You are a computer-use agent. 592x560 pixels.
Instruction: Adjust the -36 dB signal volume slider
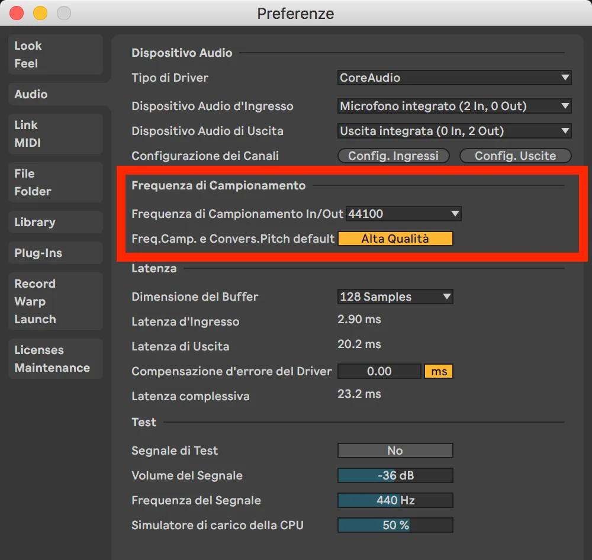[395, 475]
